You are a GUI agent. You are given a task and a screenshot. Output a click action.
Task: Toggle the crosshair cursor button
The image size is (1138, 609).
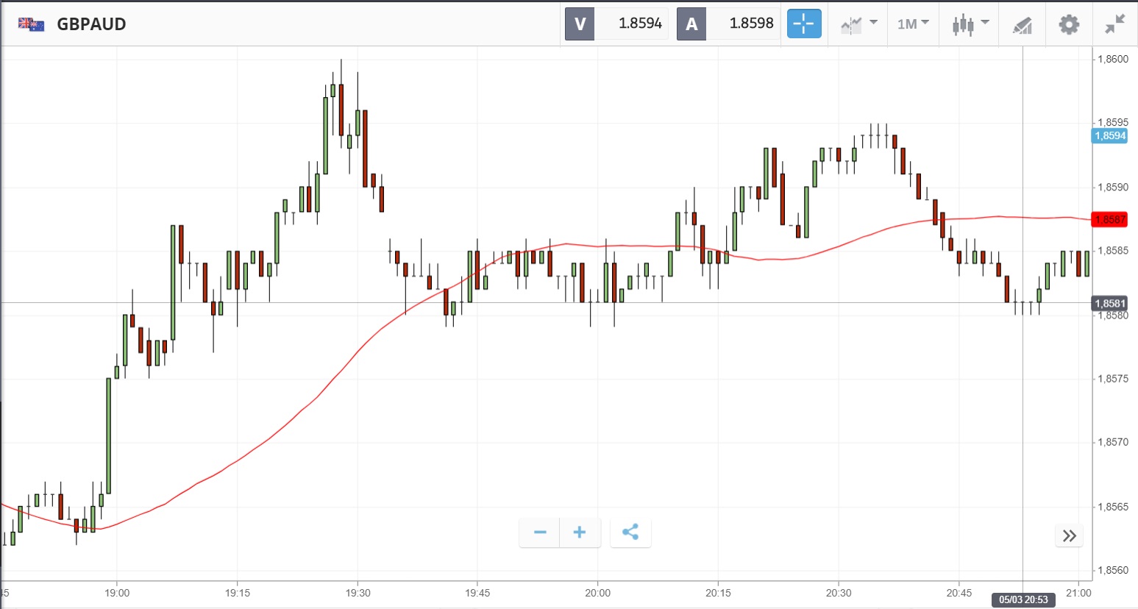(x=804, y=24)
